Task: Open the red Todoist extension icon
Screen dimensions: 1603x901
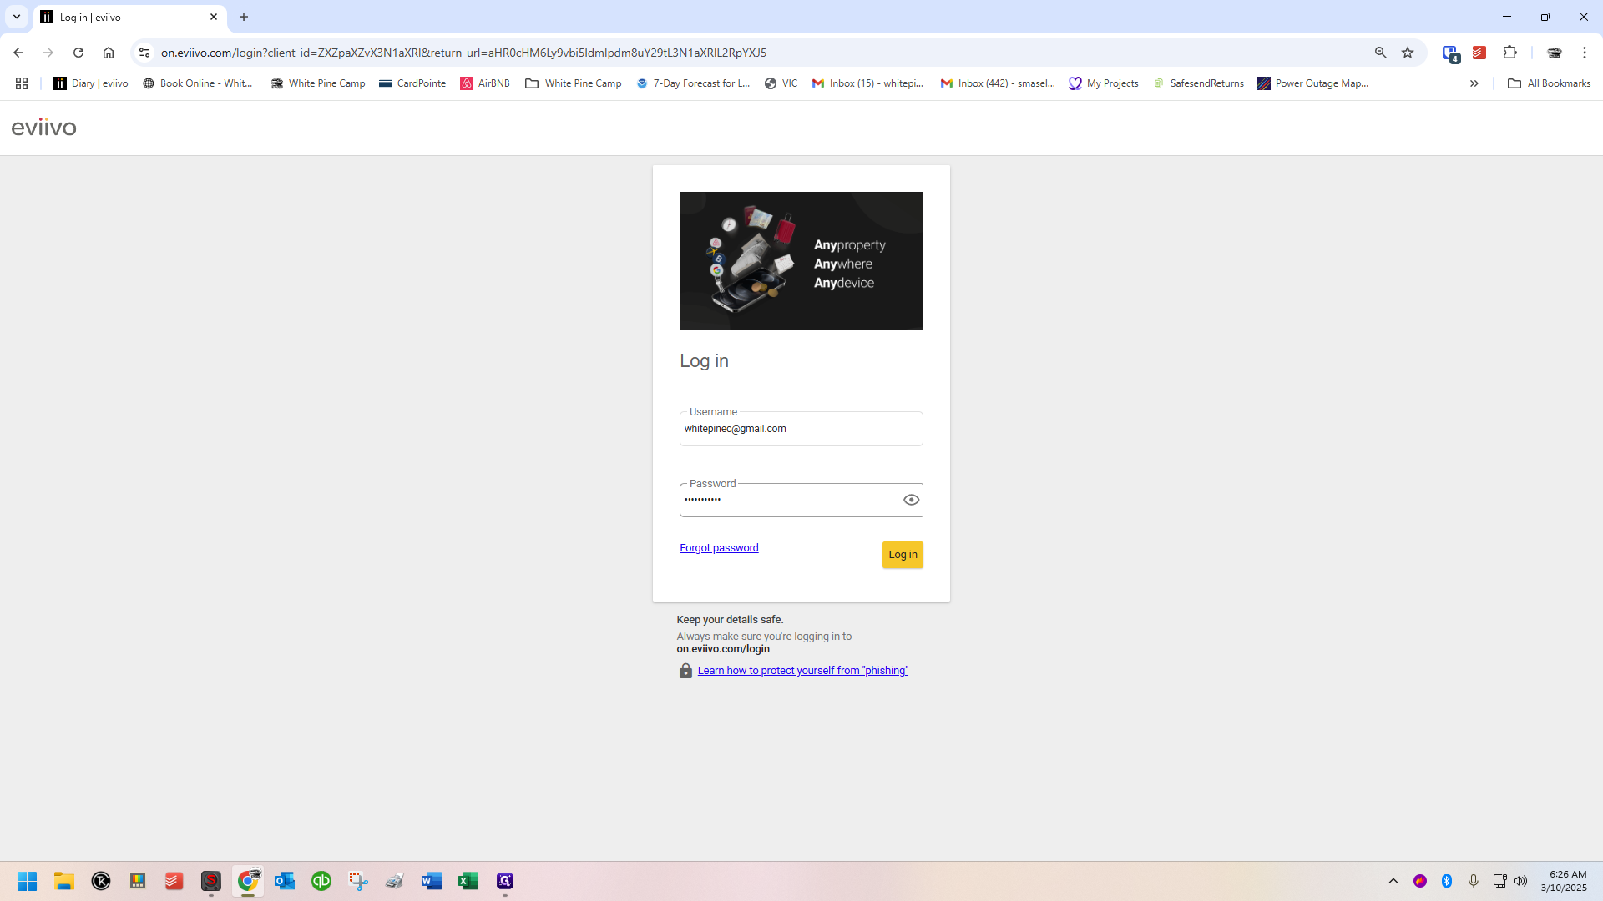Action: tap(1479, 53)
